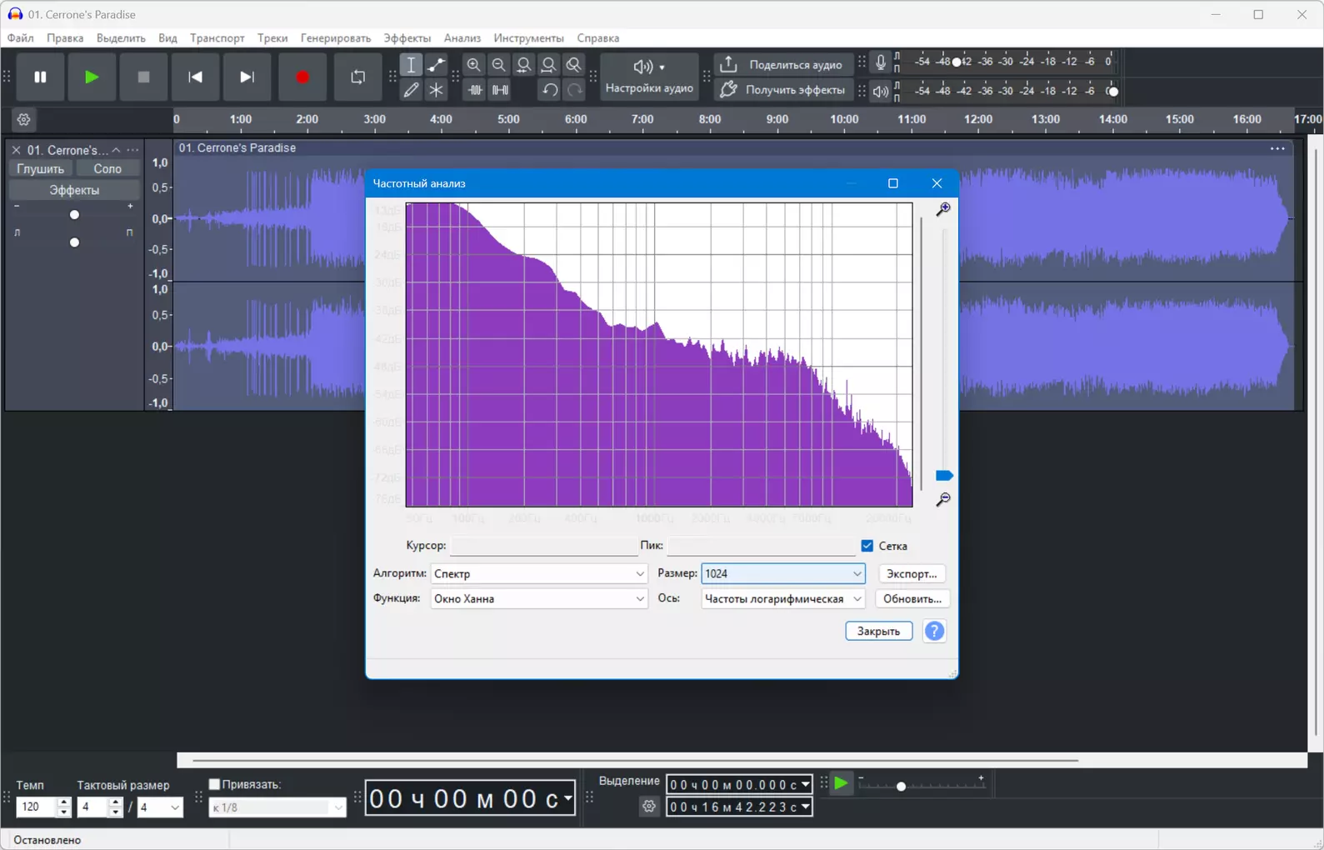Toggle the Сетка grid checkbox
Screen dimensions: 1324x850
click(x=867, y=546)
